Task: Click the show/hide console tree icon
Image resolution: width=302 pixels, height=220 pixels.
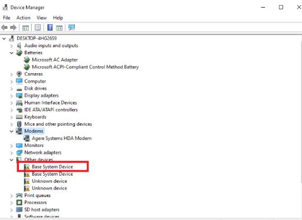Action: pyautogui.click(x=25, y=28)
